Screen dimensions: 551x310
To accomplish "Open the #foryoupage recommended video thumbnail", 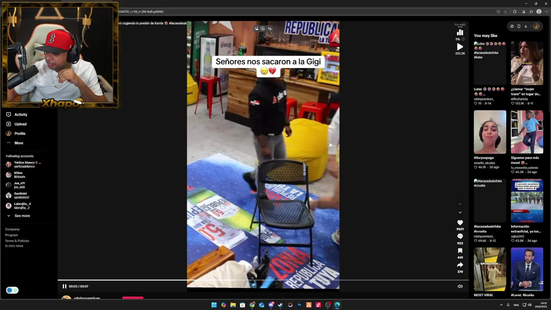I will (490, 132).
